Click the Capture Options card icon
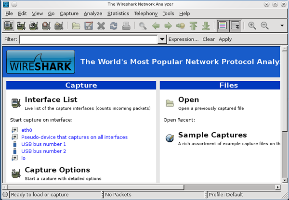Viewport: 289px width, 200px height. [16, 174]
